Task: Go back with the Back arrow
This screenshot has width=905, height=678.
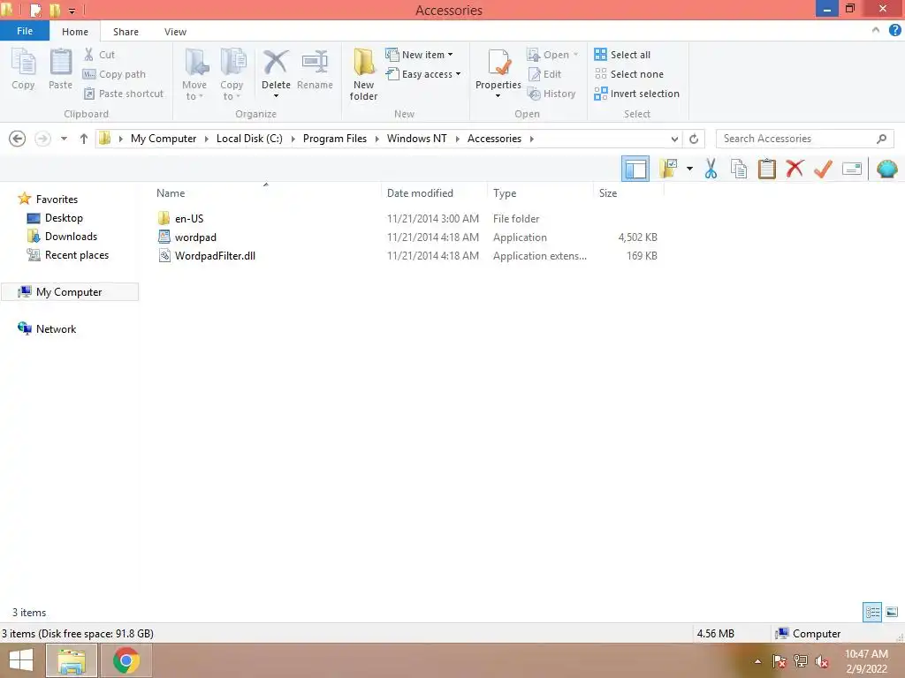Action: pos(18,139)
